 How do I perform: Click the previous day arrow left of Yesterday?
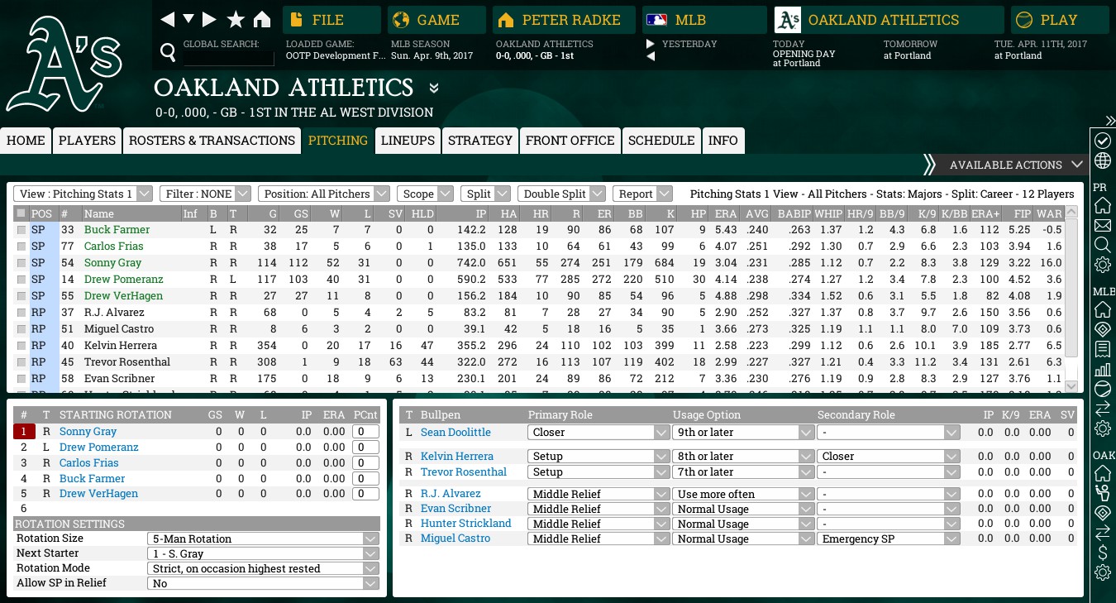(651, 56)
